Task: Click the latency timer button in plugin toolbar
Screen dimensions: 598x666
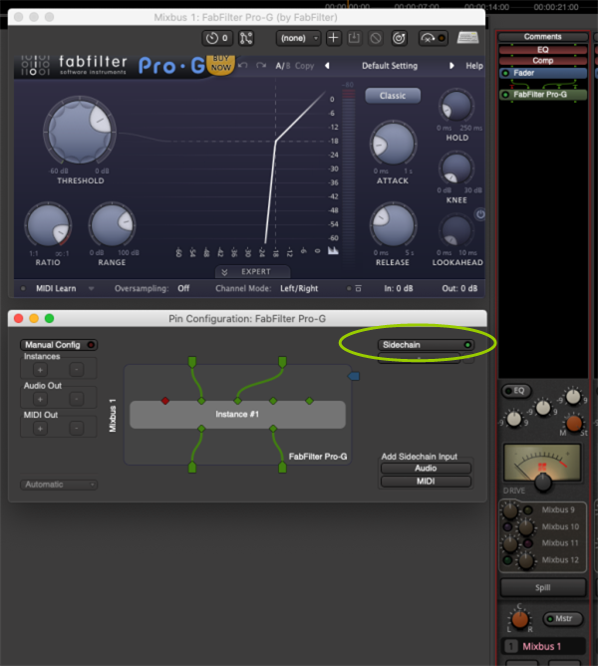Action: click(217, 38)
